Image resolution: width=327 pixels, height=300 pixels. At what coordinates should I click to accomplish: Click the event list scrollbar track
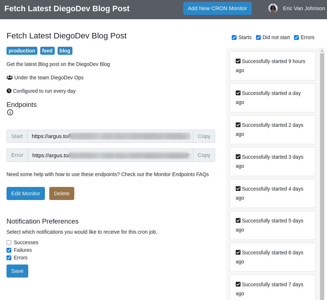click(x=322, y=176)
